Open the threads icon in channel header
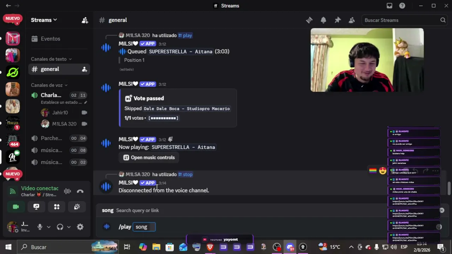Screen dimensions: 452x254 tap(309, 20)
